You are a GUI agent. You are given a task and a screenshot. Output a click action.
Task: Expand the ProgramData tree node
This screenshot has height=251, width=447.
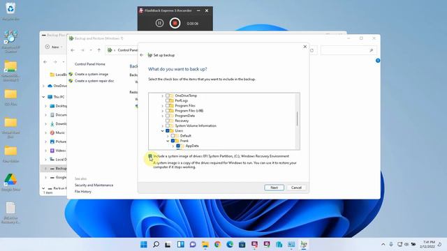(163, 116)
